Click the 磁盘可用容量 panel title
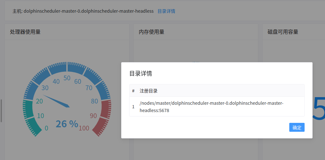The image size is (325, 160). (x=283, y=32)
